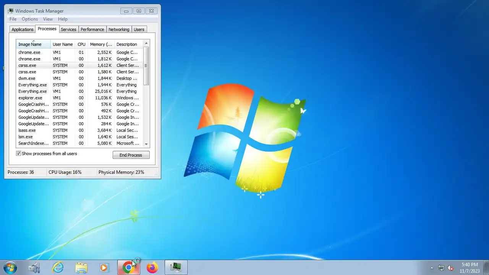Click the Task Manager taskbar button
This screenshot has width=489, height=275.
point(176,267)
